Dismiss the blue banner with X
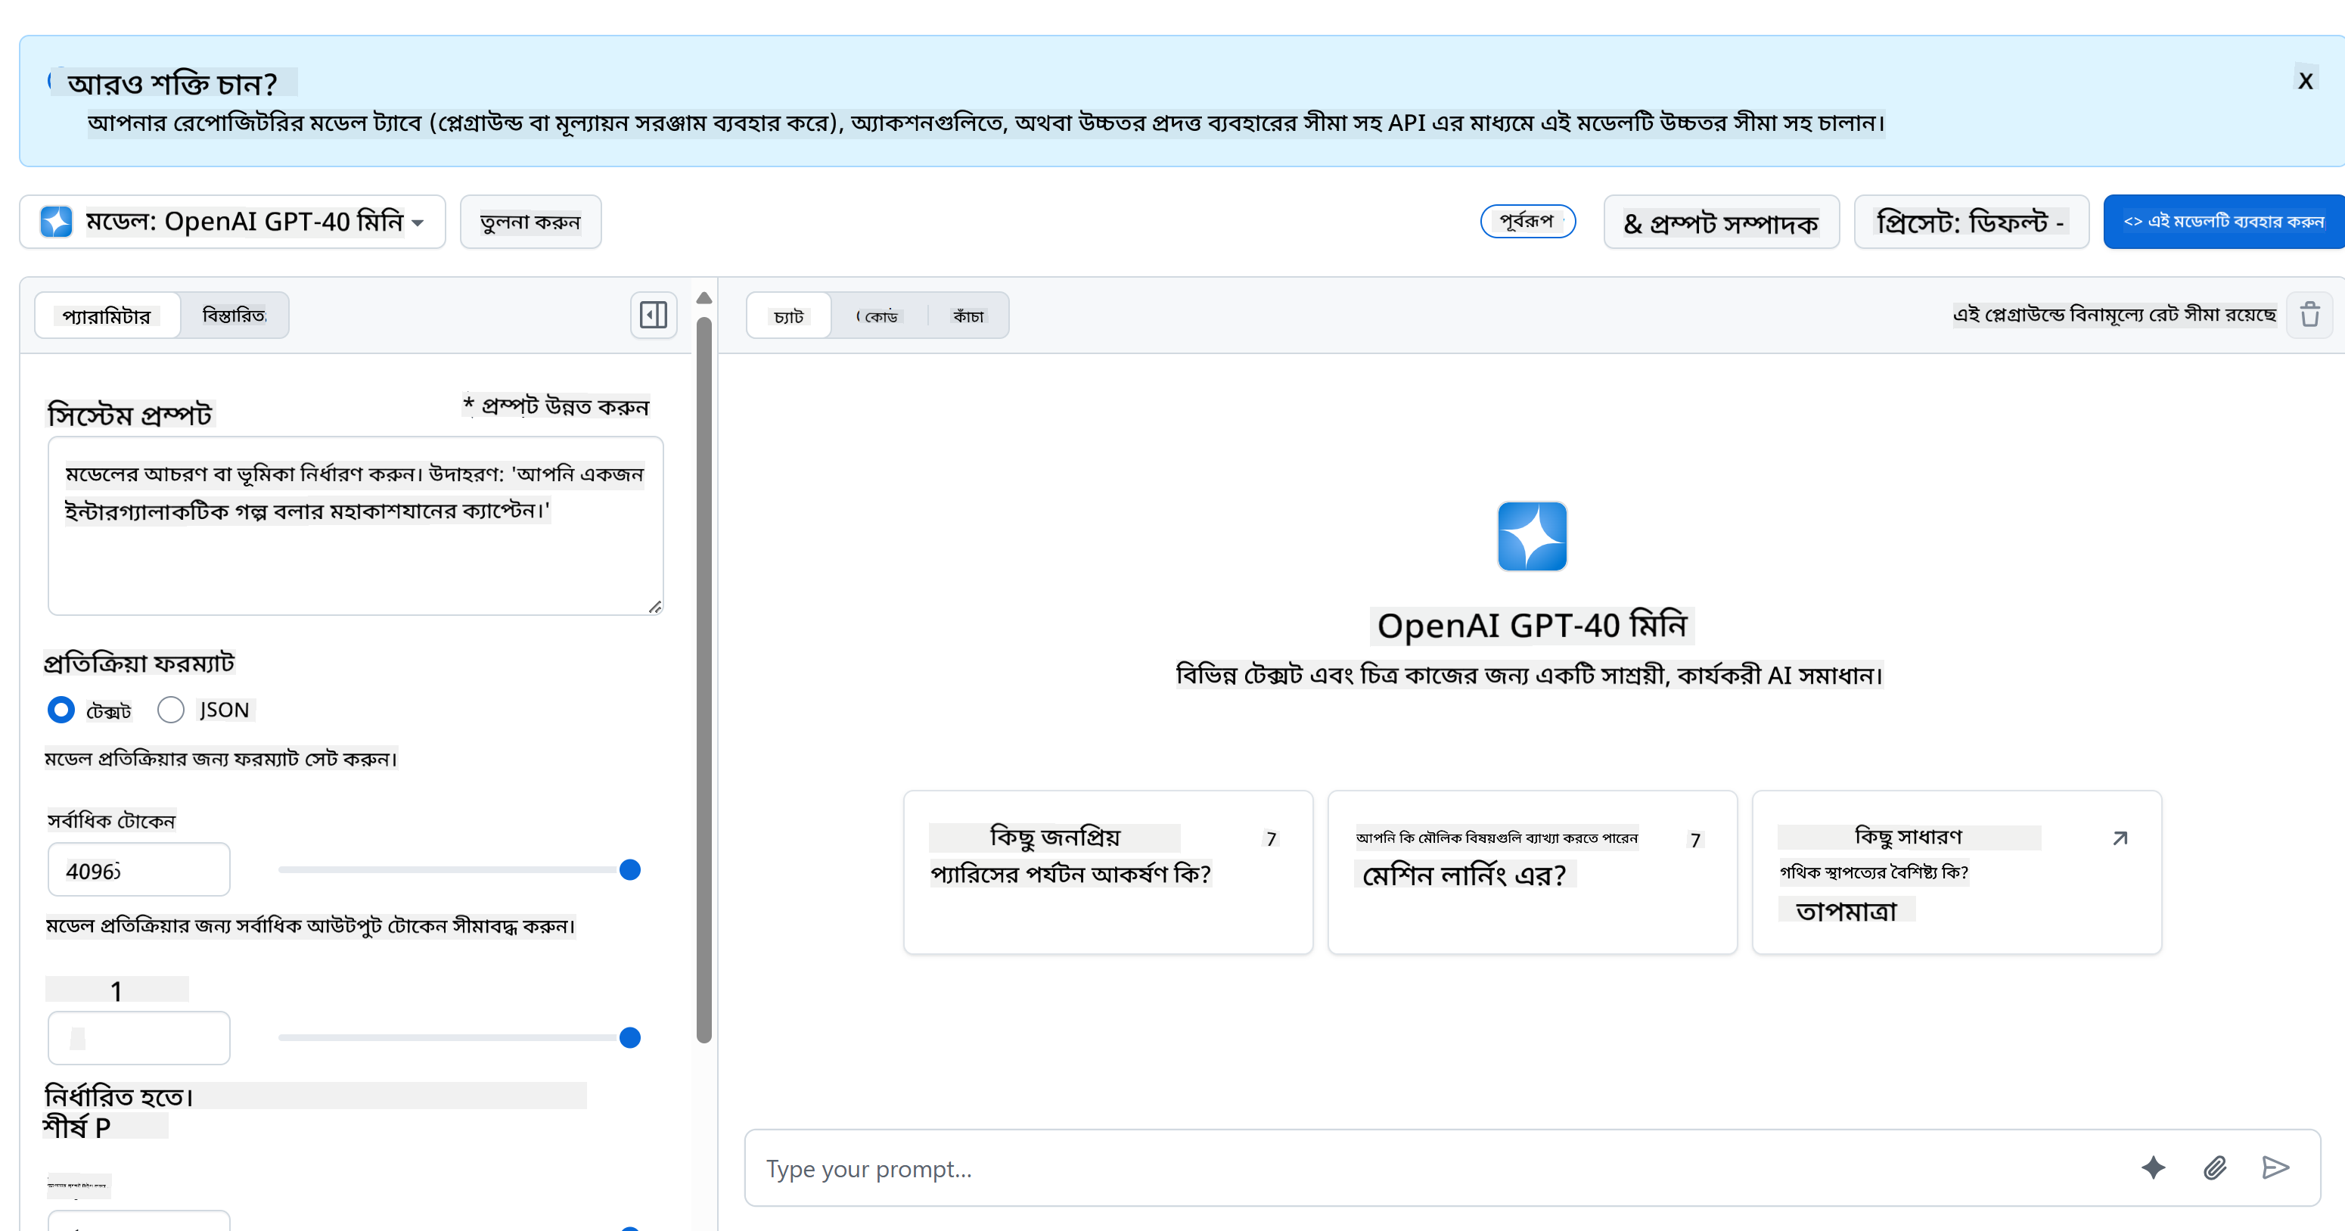The height and width of the screenshot is (1231, 2345). [2305, 81]
